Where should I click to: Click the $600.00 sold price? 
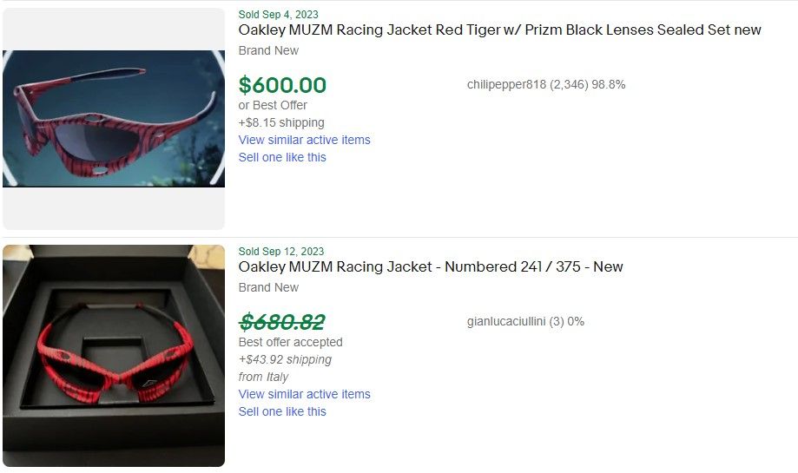[282, 85]
